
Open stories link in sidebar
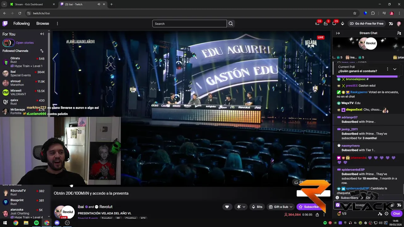25,43
